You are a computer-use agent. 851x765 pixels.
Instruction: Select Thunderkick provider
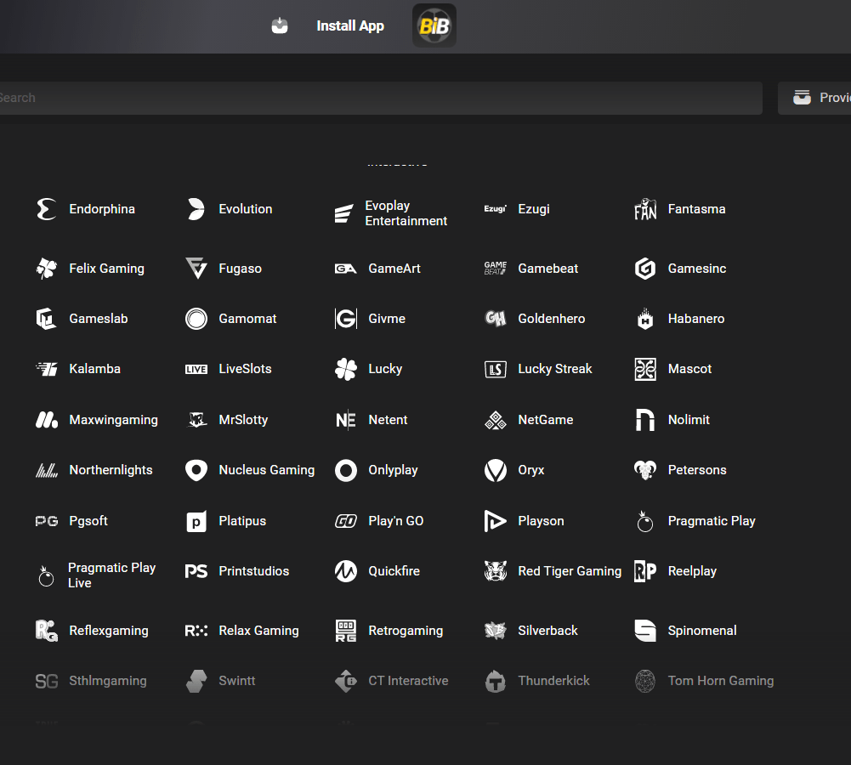coord(536,681)
